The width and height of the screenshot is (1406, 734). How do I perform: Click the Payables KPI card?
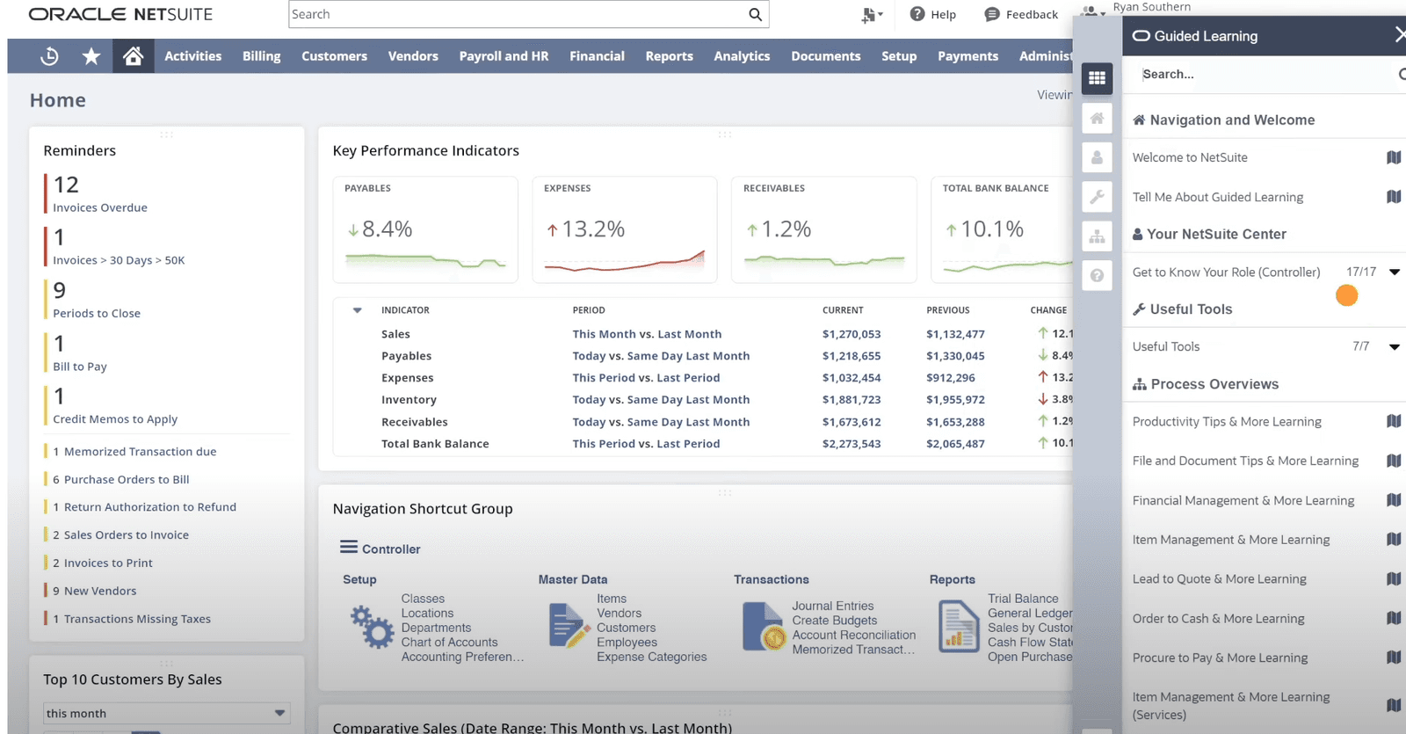coord(425,229)
